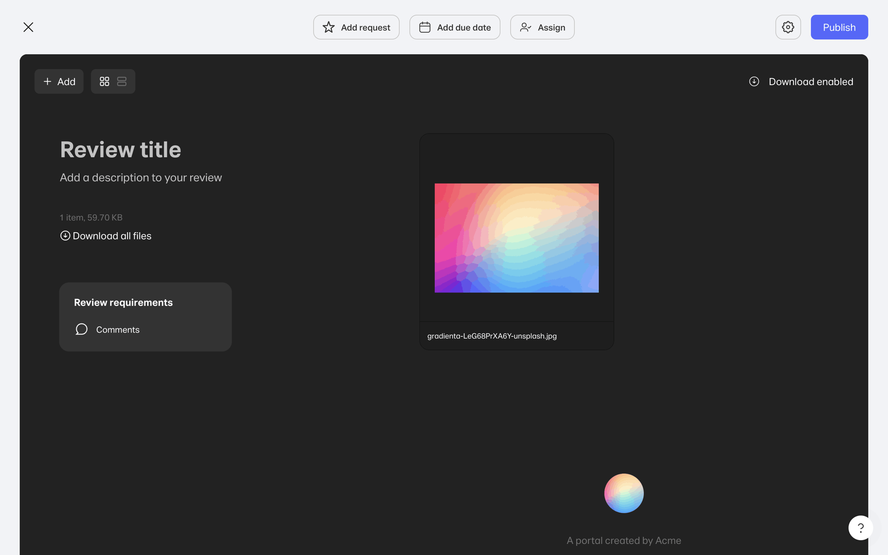Click the round gradient portal logo
The image size is (888, 555).
pyautogui.click(x=624, y=493)
